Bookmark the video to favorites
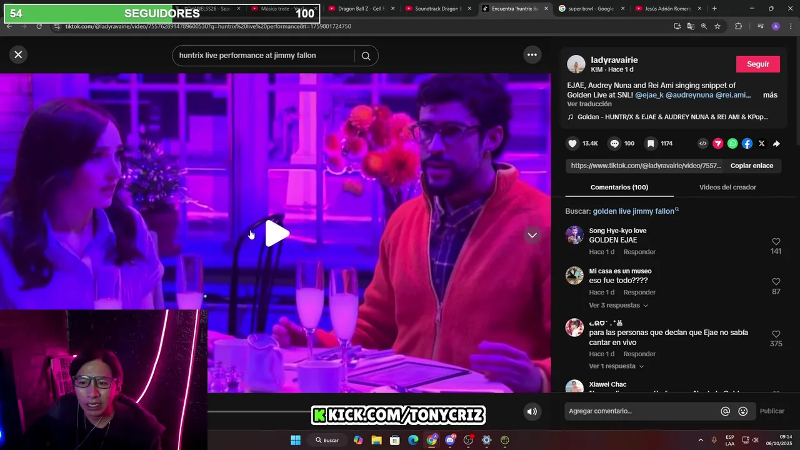The width and height of the screenshot is (800, 450). coord(651,144)
